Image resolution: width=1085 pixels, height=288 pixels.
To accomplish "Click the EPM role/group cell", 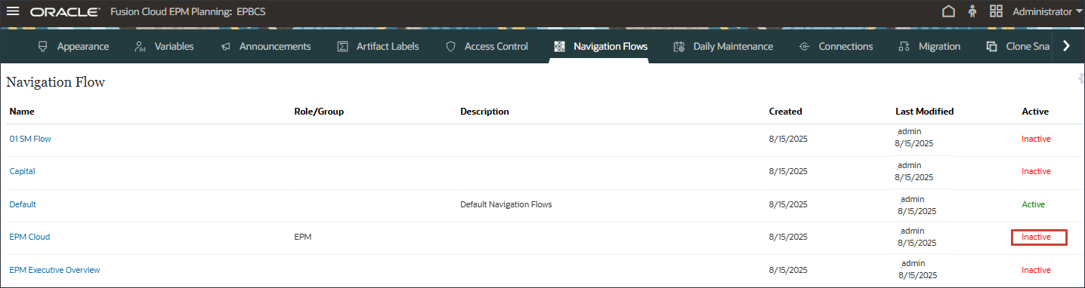I will click(303, 237).
